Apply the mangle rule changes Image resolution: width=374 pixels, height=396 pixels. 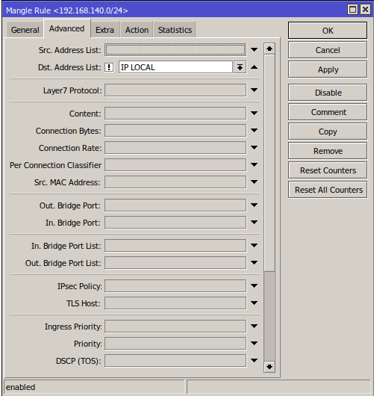328,69
